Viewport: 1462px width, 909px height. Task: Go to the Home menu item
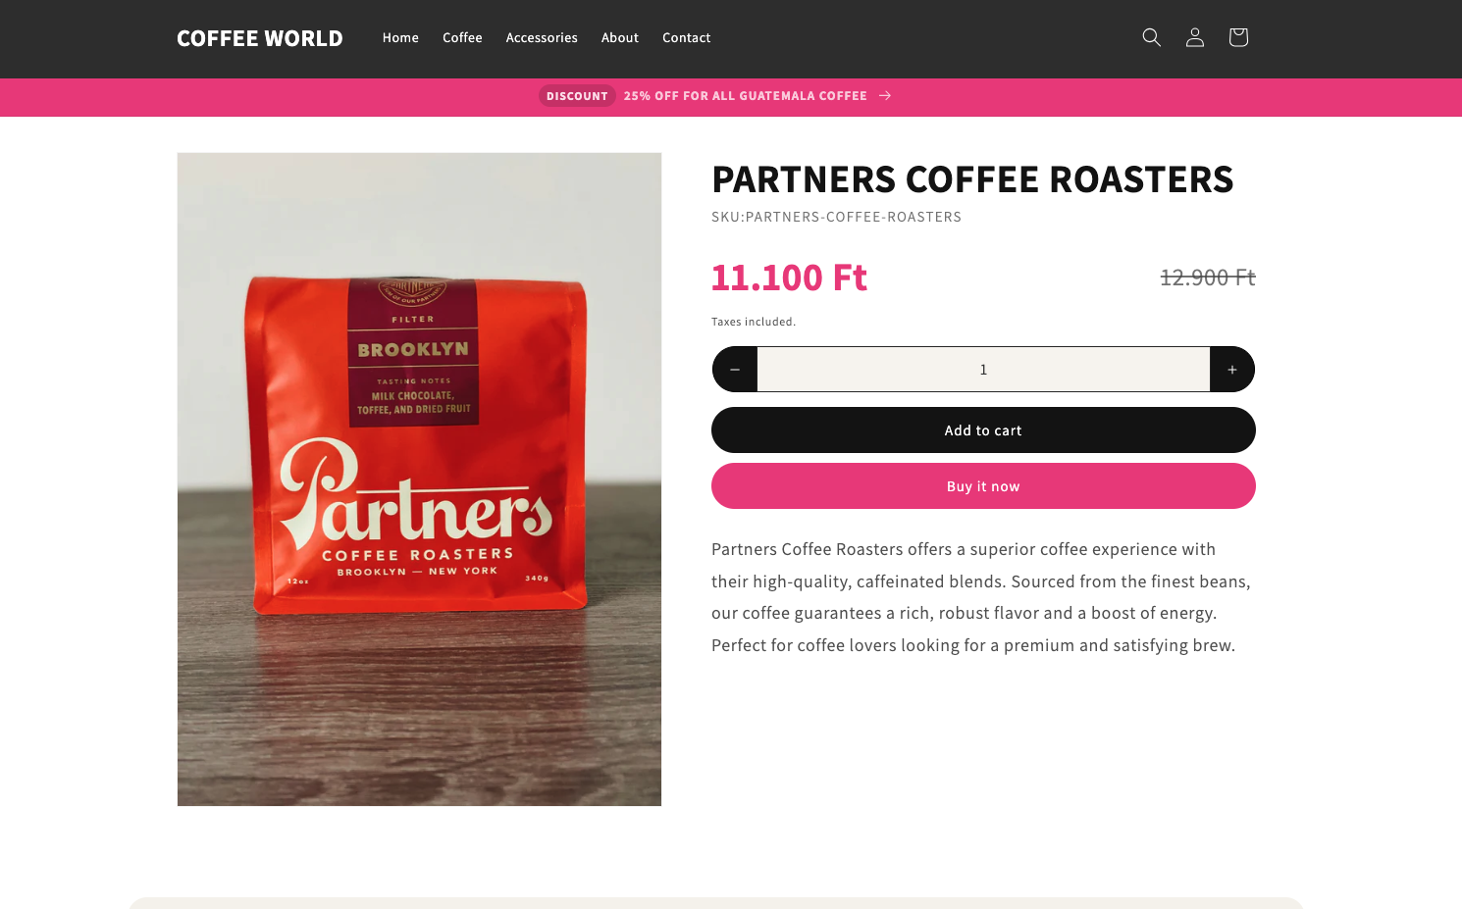pos(400,38)
